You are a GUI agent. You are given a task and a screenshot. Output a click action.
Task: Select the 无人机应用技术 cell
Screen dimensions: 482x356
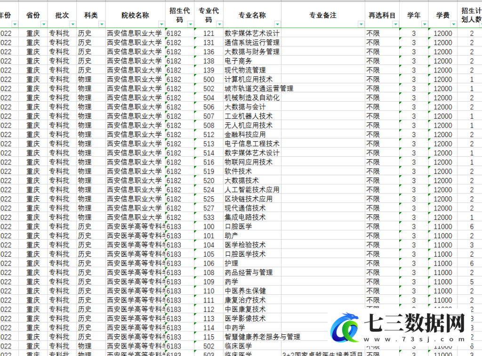(252, 125)
